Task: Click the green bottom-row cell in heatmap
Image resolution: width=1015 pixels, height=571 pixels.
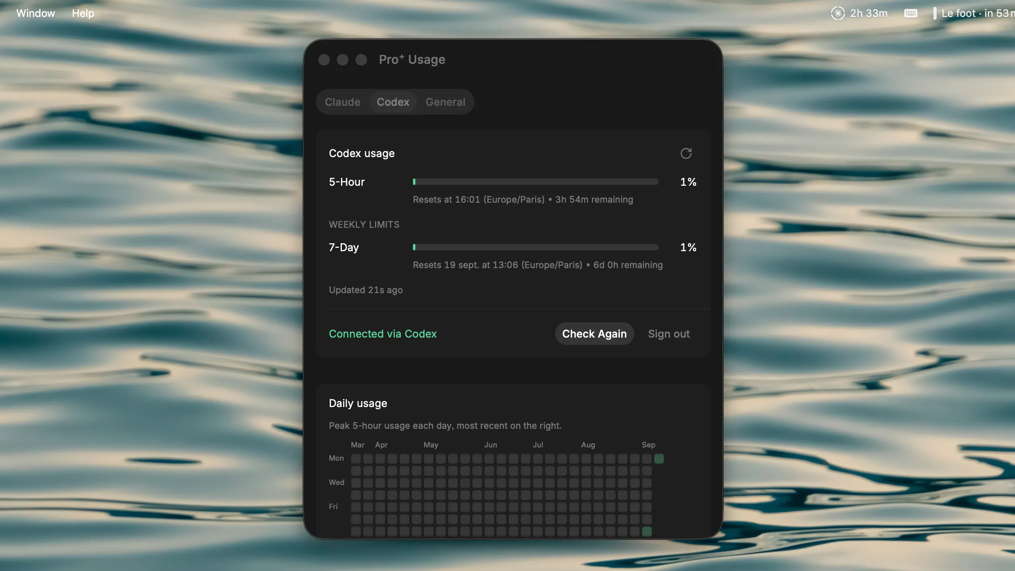Action: pos(646,531)
